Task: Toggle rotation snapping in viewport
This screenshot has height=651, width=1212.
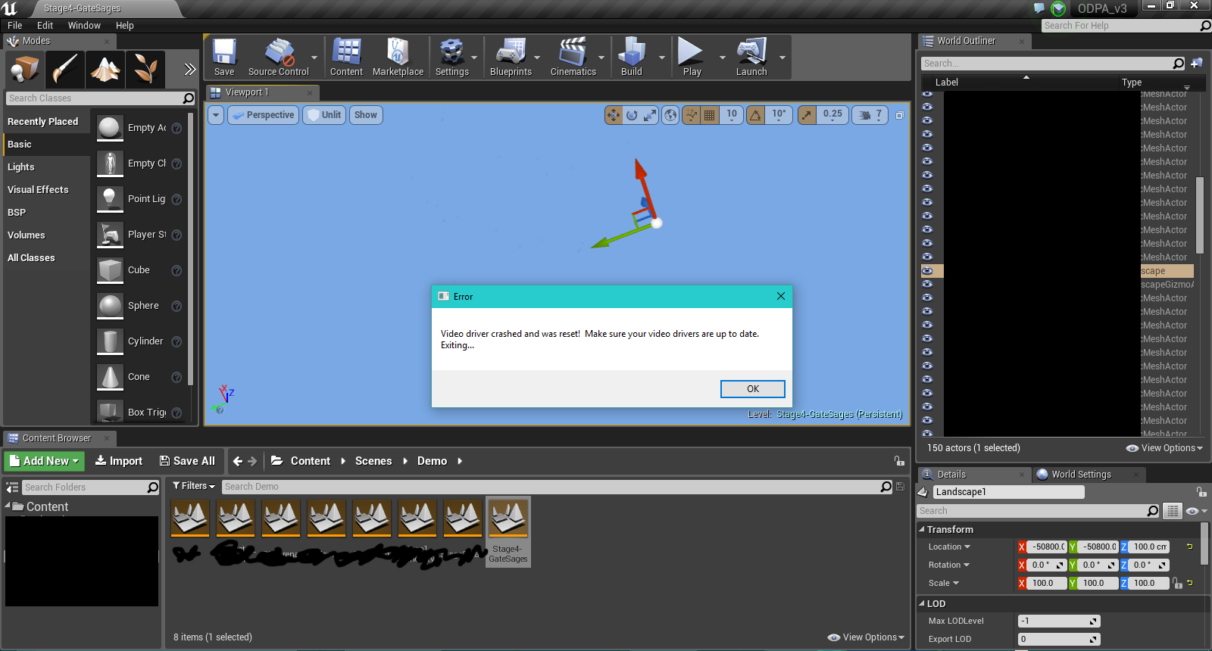Action: coord(756,115)
